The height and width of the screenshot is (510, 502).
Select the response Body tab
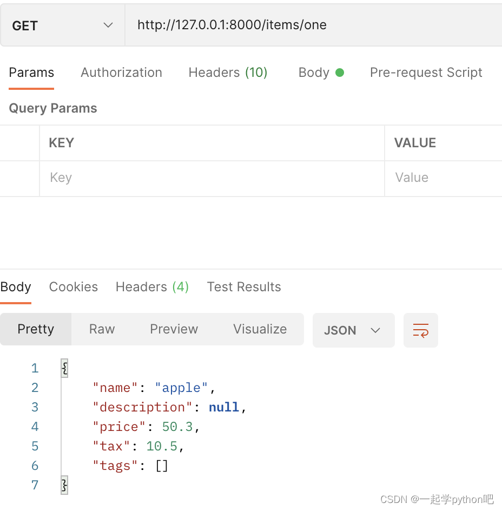[16, 287]
